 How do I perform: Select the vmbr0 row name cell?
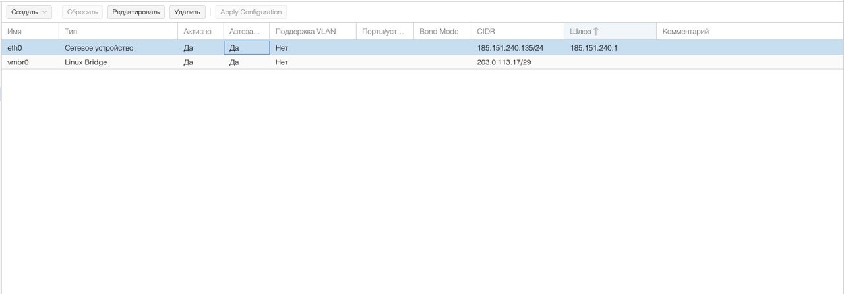point(30,62)
